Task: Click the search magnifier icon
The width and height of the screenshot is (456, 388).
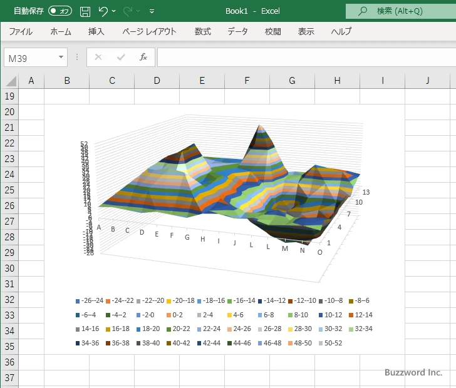Action: [x=363, y=11]
